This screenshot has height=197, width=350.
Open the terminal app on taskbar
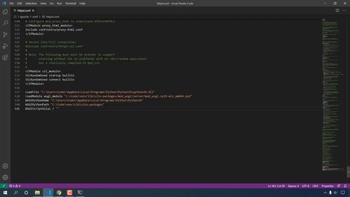[80, 193]
